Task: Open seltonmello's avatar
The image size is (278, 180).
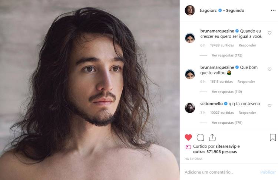Action: tap(190, 108)
